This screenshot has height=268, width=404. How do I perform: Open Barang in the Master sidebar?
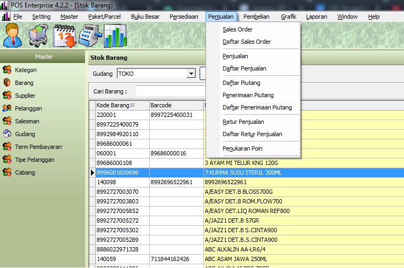point(24,83)
